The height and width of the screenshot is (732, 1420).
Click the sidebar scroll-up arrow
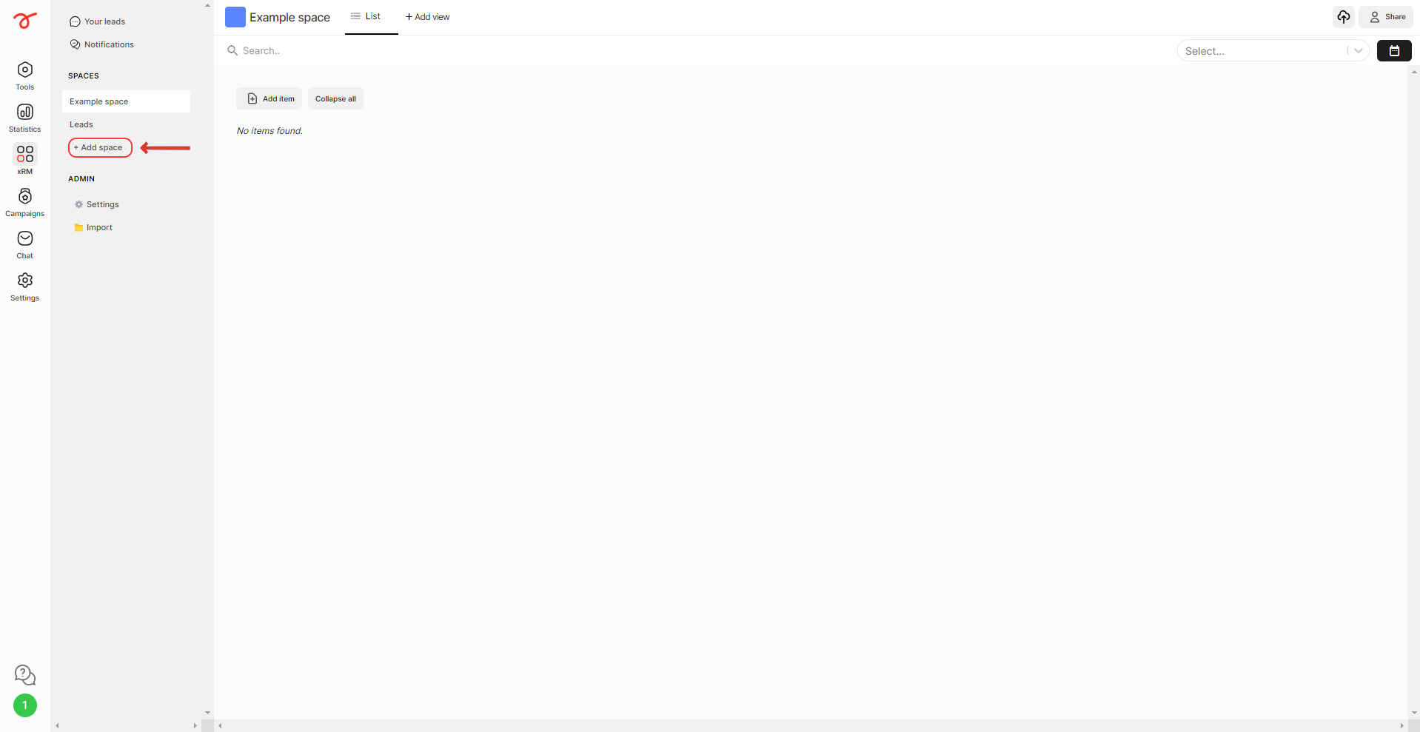click(207, 5)
